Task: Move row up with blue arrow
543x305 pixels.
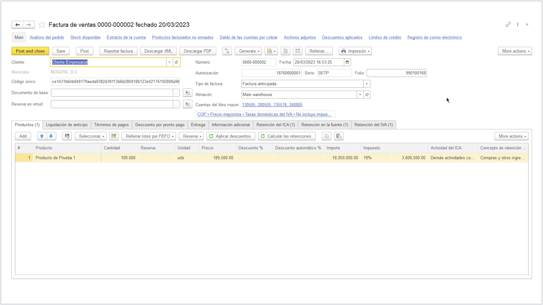Action: (x=42, y=136)
